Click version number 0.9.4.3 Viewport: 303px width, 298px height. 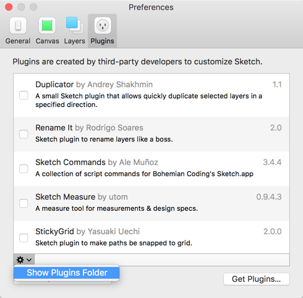[269, 197]
